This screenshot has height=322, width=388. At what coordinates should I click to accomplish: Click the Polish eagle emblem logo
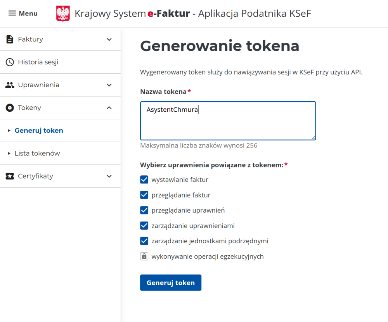pyautogui.click(x=63, y=14)
